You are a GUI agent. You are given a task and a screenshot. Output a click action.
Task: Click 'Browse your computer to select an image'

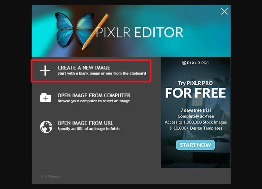(94, 101)
